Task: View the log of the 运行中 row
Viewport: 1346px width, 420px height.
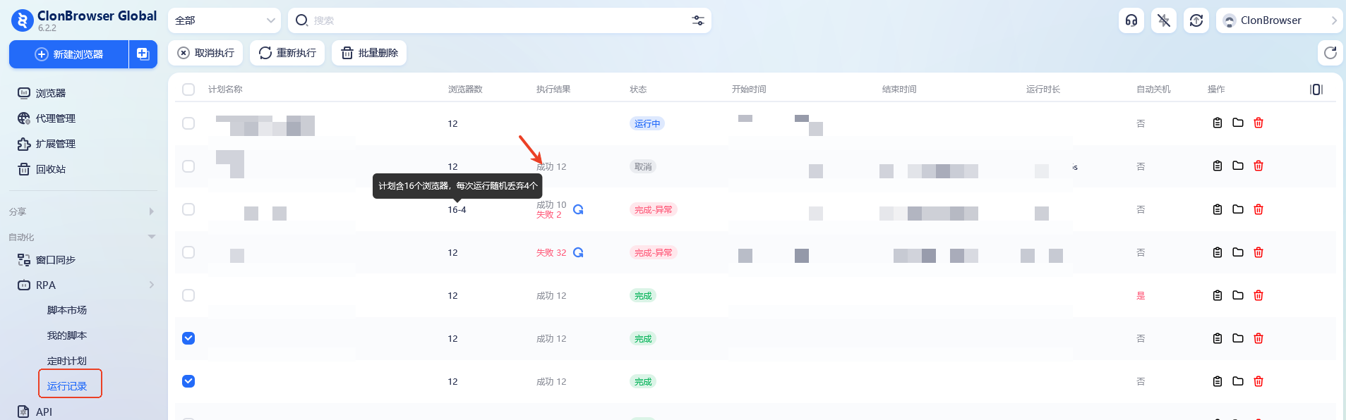Action: pyautogui.click(x=1217, y=123)
